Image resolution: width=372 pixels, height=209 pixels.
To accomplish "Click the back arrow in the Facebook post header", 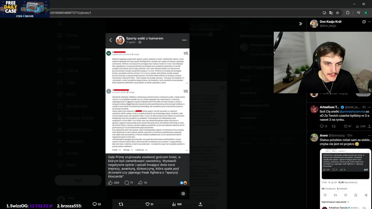I will pyautogui.click(x=110, y=40).
